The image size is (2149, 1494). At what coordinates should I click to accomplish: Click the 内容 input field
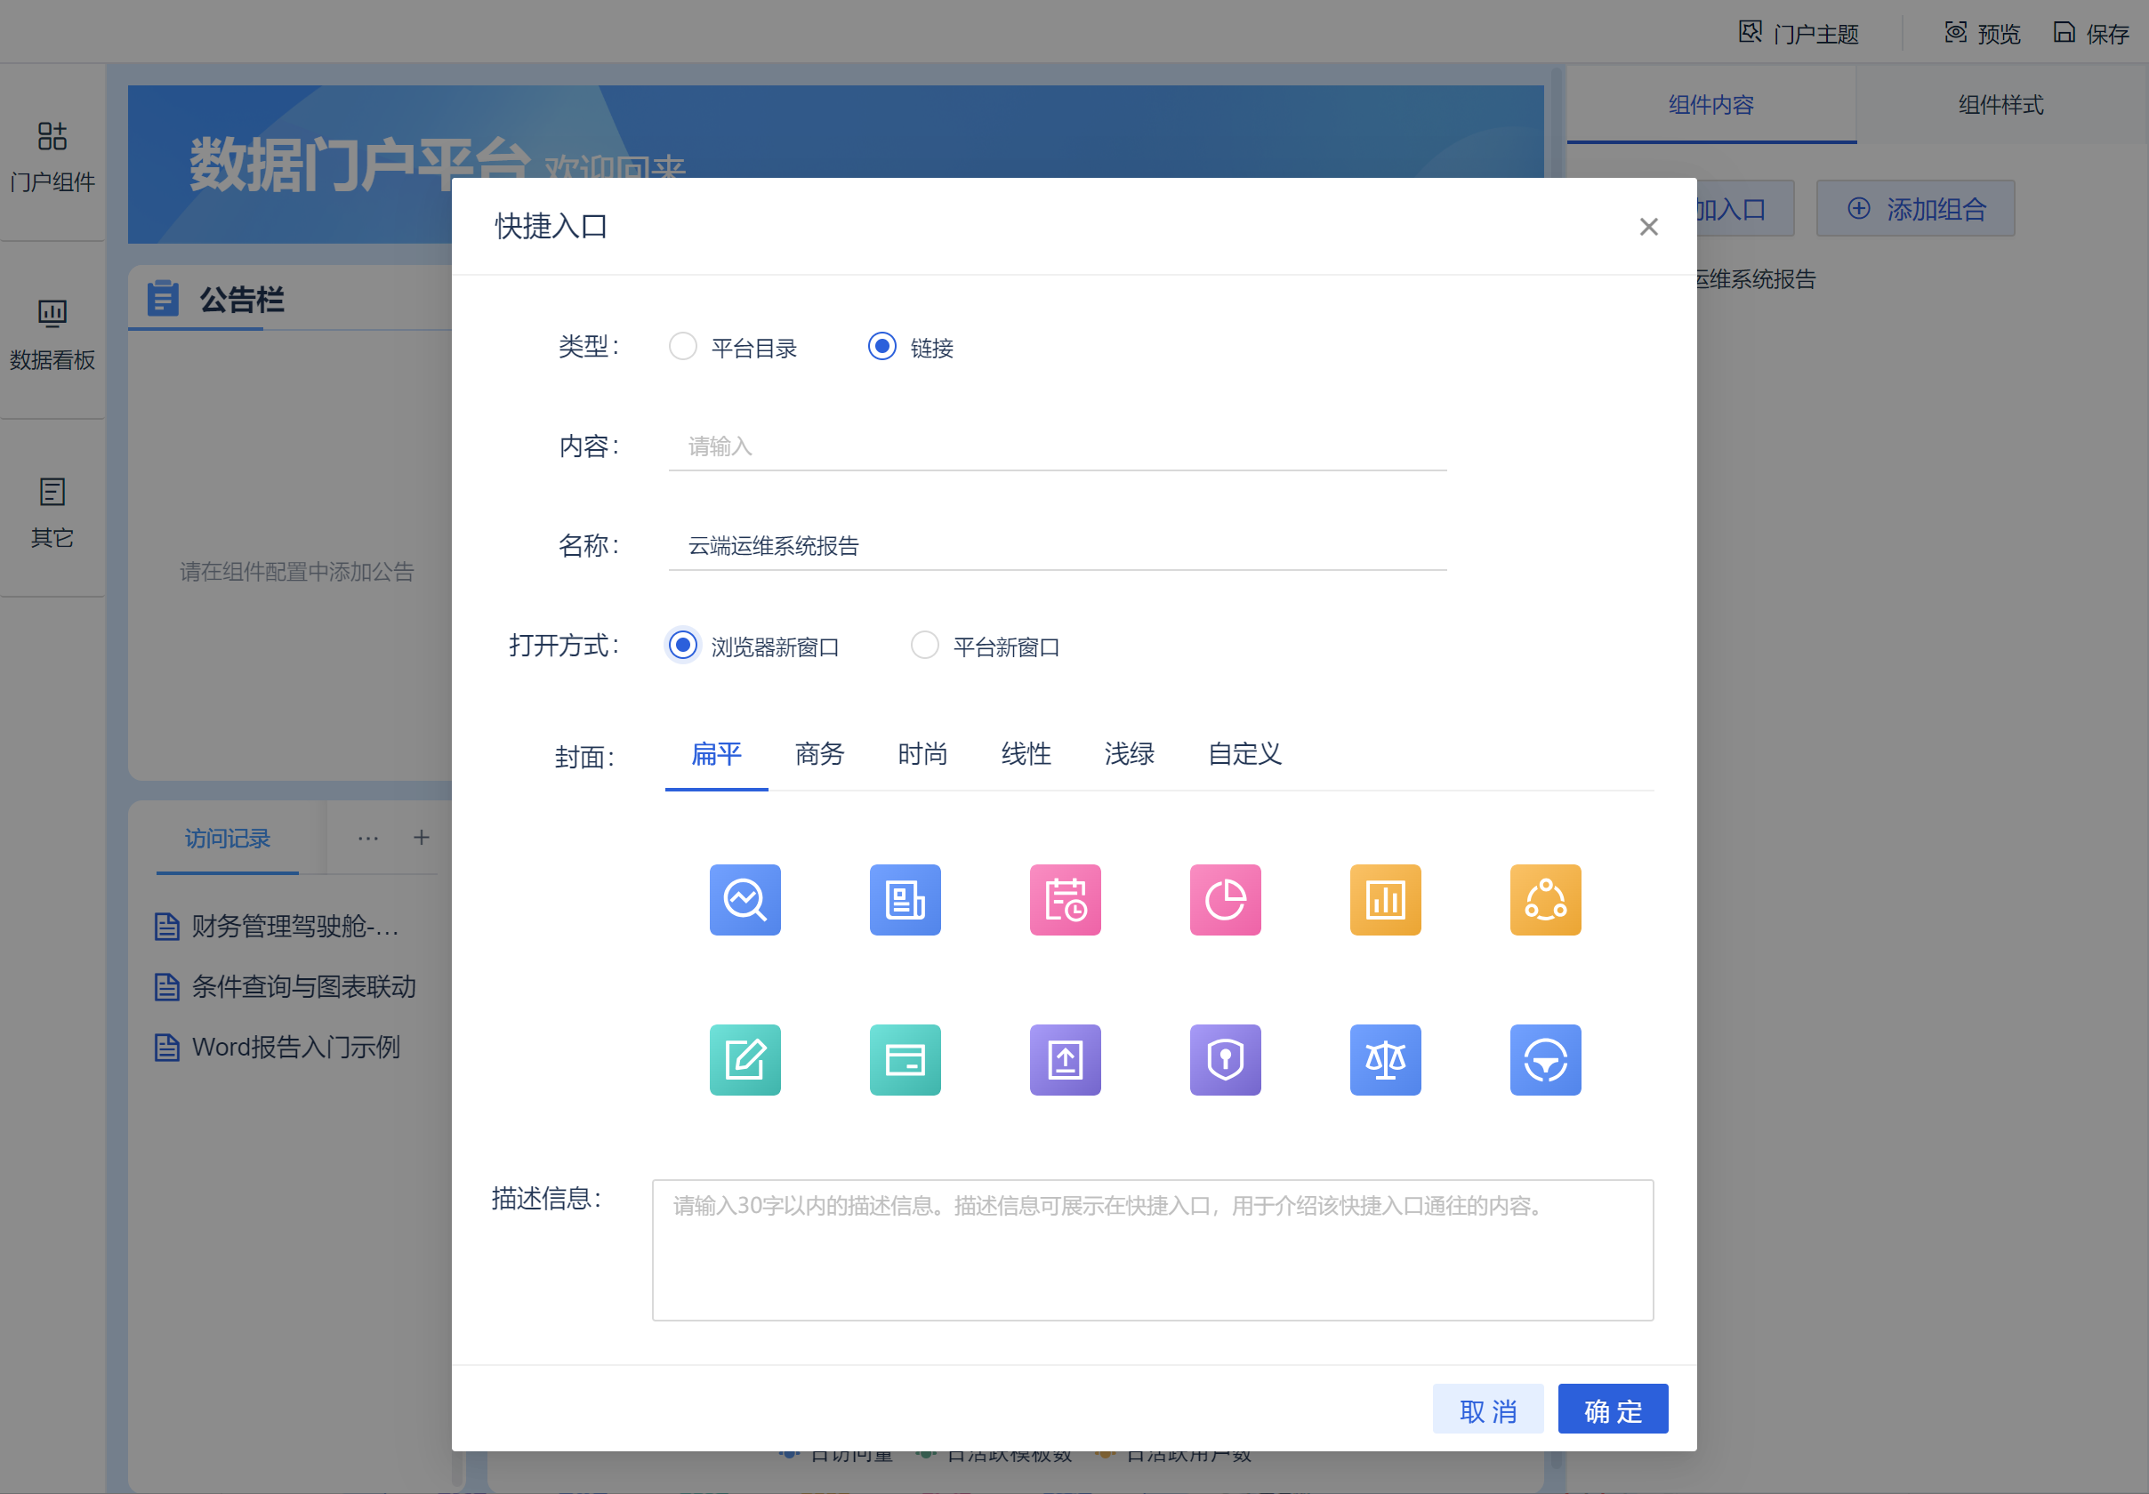(x=1057, y=446)
